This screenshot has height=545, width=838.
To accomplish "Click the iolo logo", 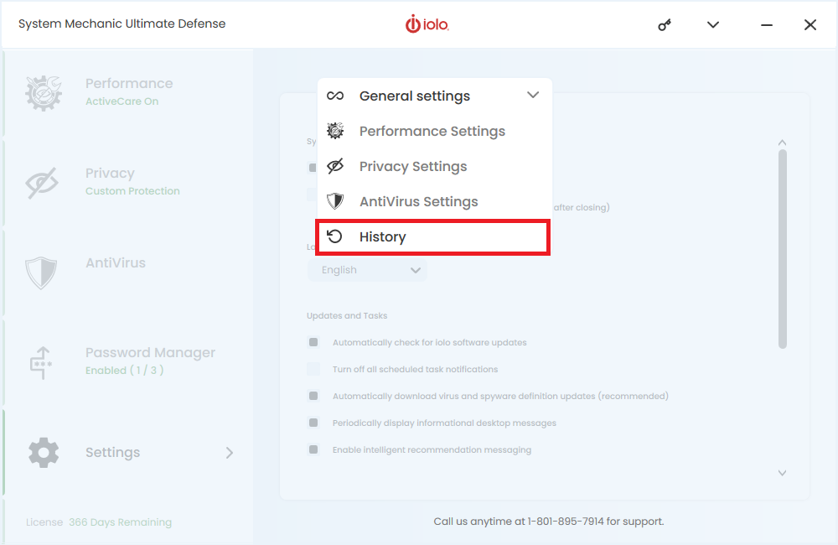I will pyautogui.click(x=427, y=24).
